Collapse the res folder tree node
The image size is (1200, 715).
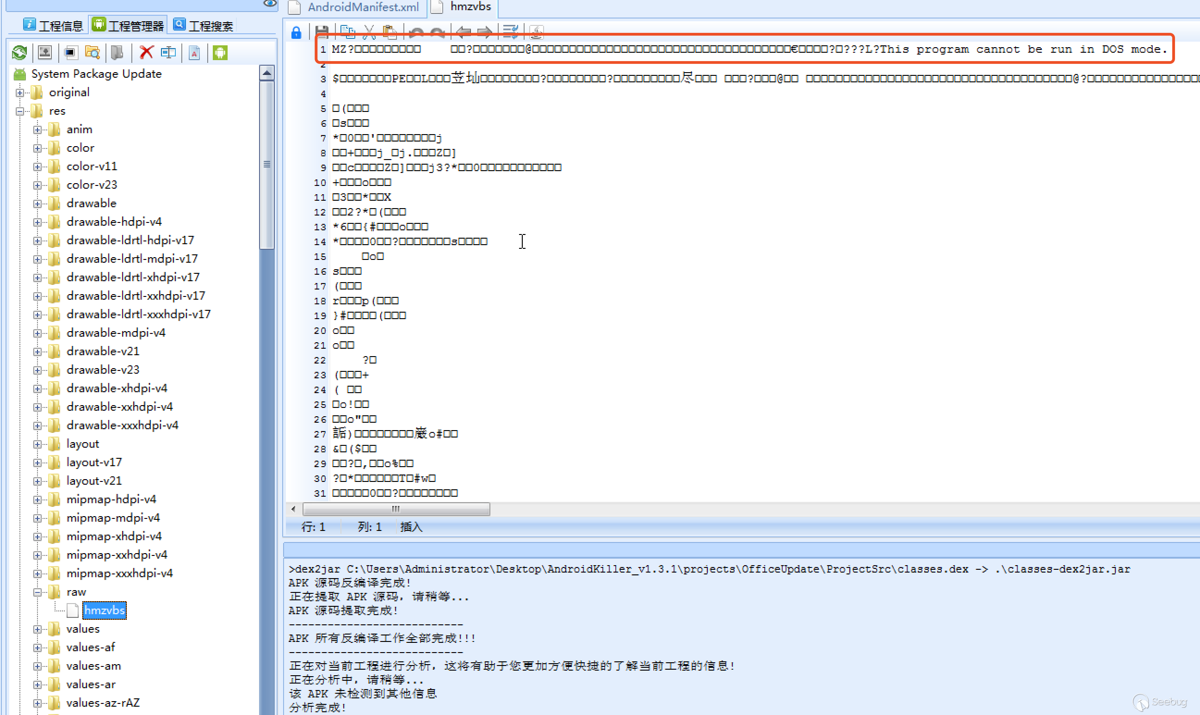[20, 111]
